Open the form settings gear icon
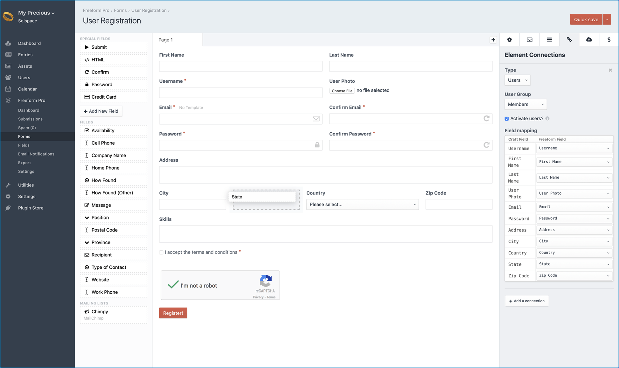 509,39
